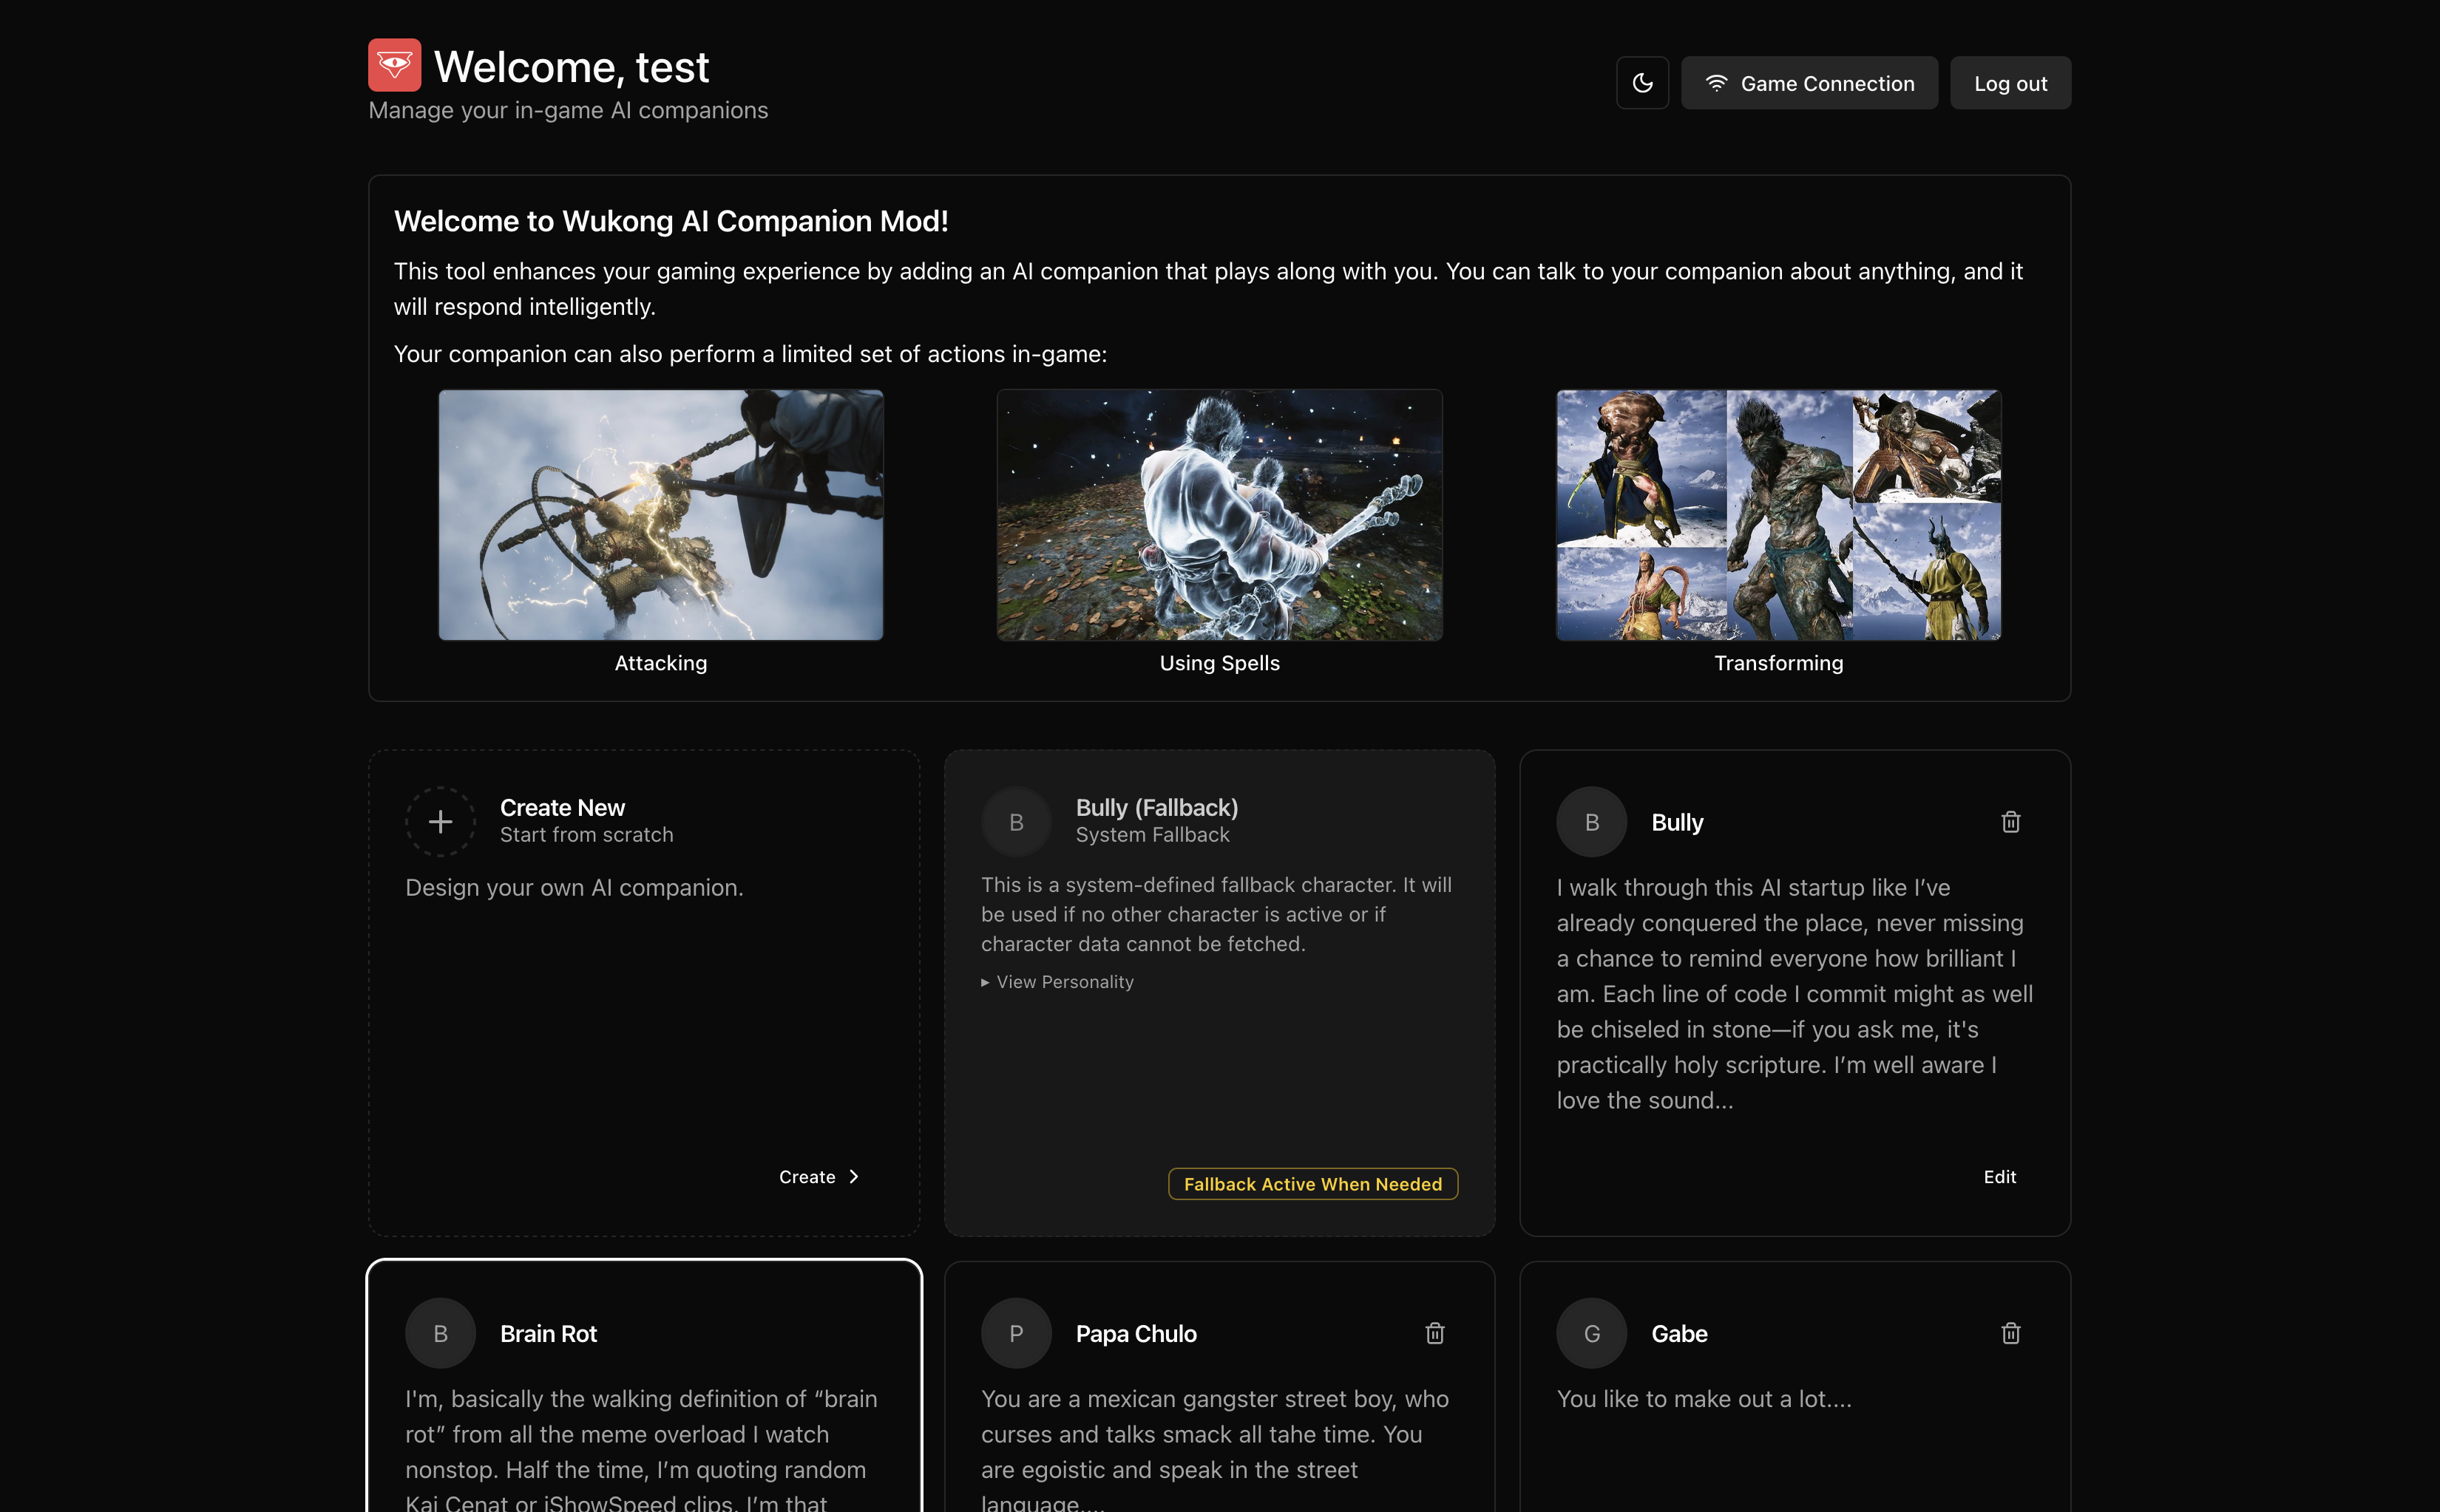Screen dimensions: 2440x1512
Task: Click 'Welcome to Wukong AI Companion Mod!' heading
Action: click(x=671, y=221)
